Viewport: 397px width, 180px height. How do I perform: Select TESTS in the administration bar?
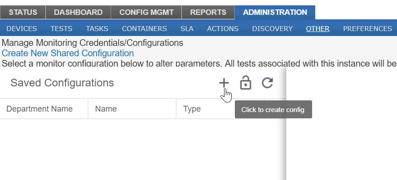tap(61, 29)
